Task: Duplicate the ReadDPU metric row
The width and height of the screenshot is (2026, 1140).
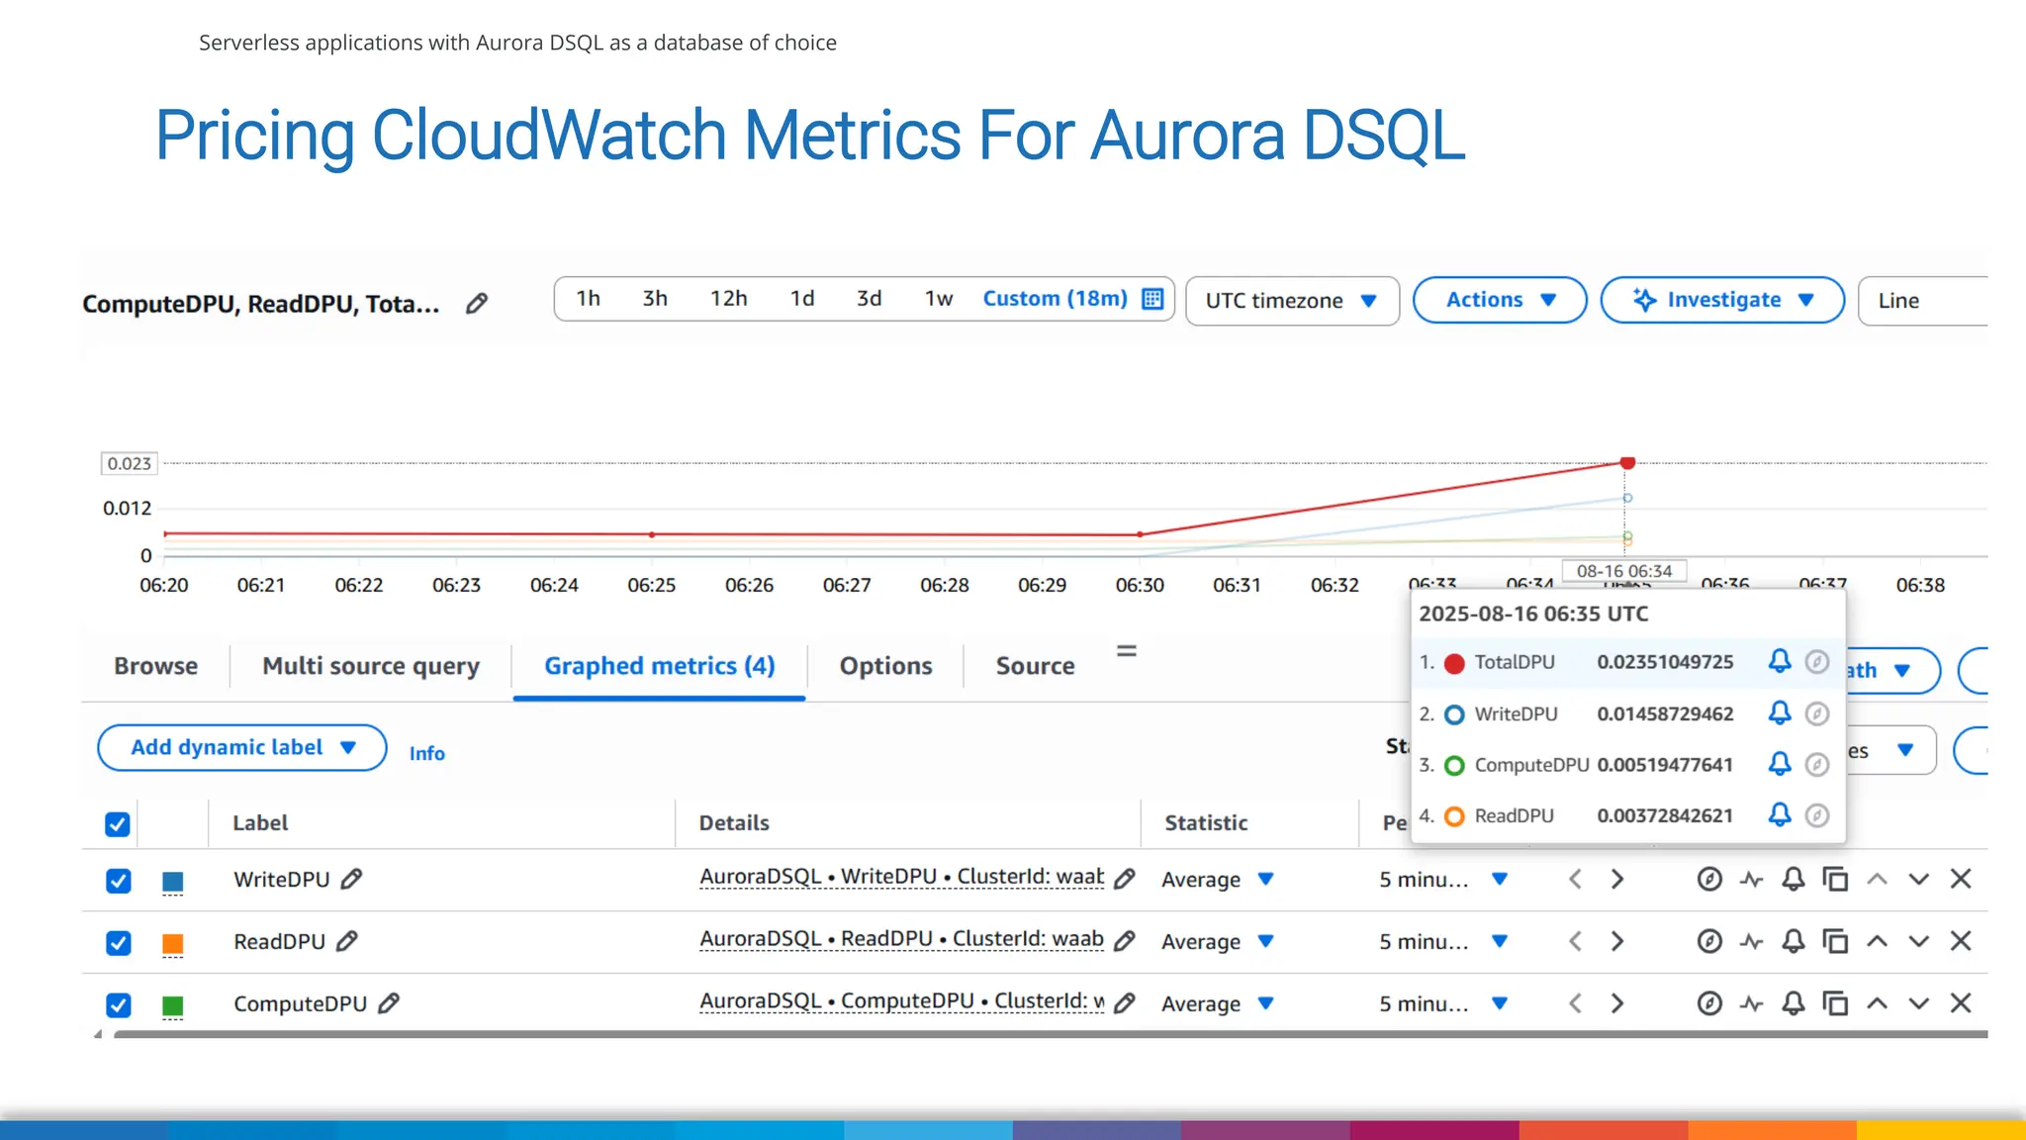Action: point(1835,941)
